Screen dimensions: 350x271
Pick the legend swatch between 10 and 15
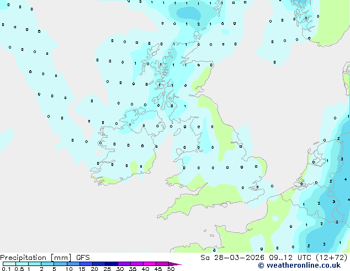click(73, 264)
